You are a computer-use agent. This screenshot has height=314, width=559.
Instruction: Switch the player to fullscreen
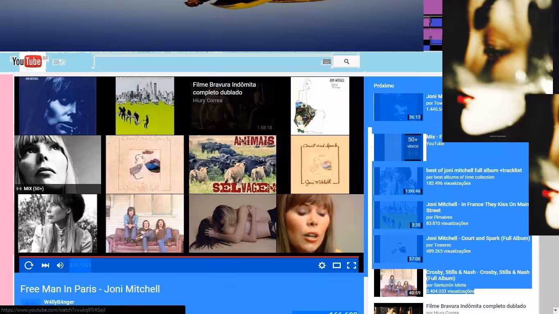352,265
